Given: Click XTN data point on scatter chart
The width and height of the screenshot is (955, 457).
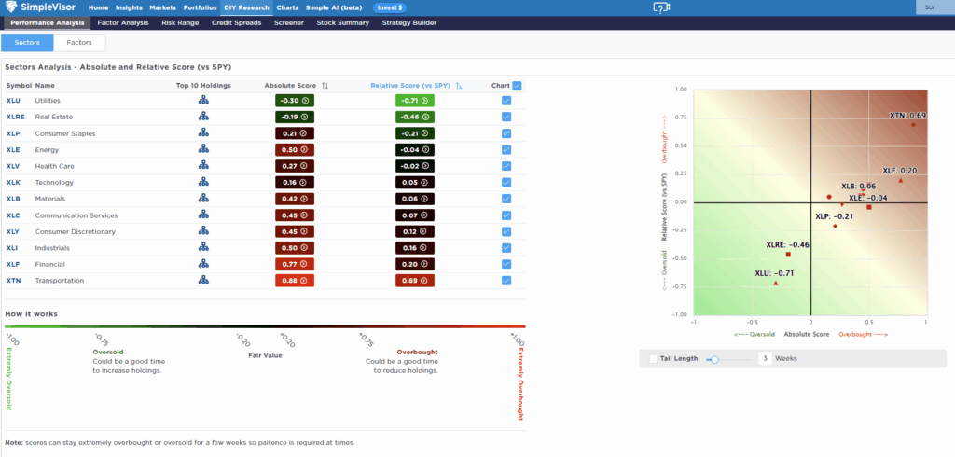Looking at the screenshot, I should (x=913, y=125).
